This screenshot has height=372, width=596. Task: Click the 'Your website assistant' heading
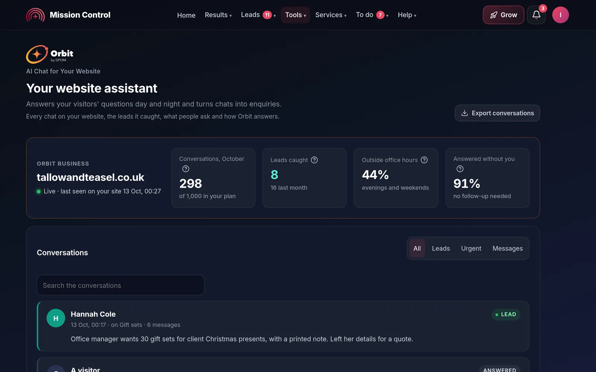pyautogui.click(x=92, y=89)
